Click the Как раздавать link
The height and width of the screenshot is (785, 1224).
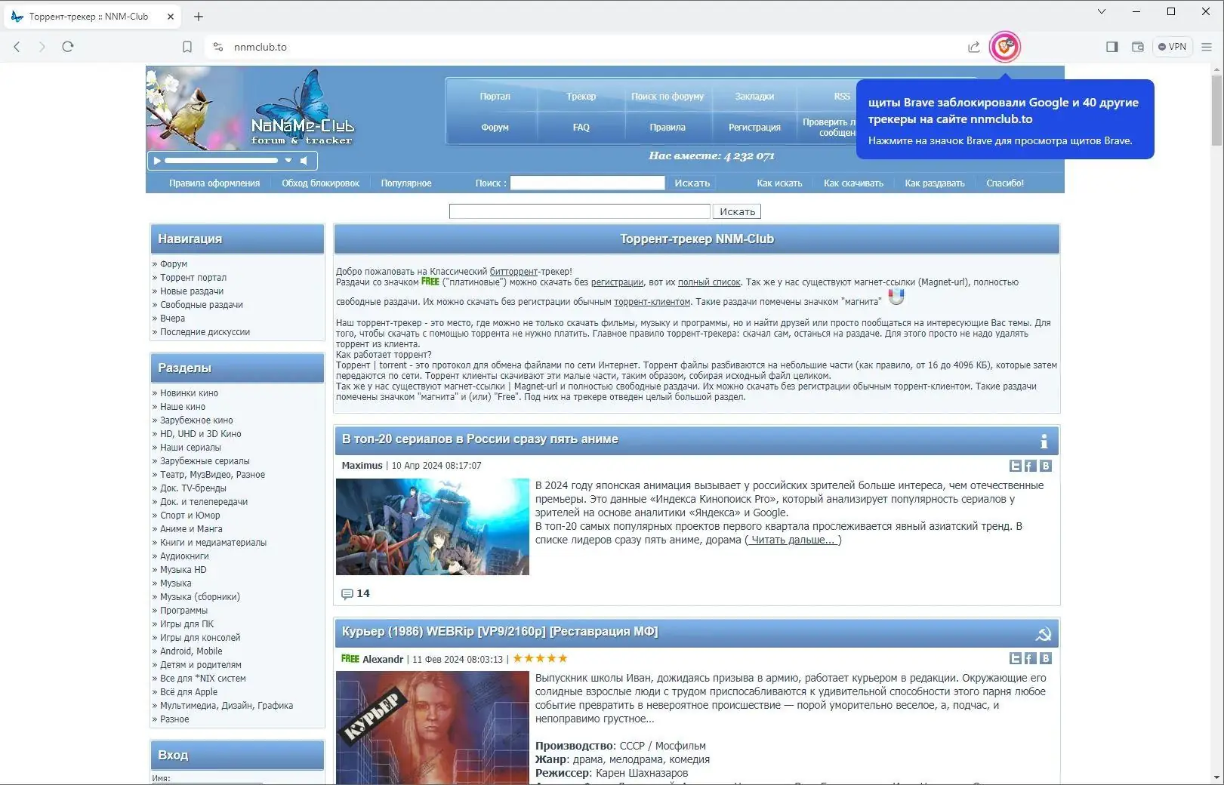pyautogui.click(x=935, y=183)
